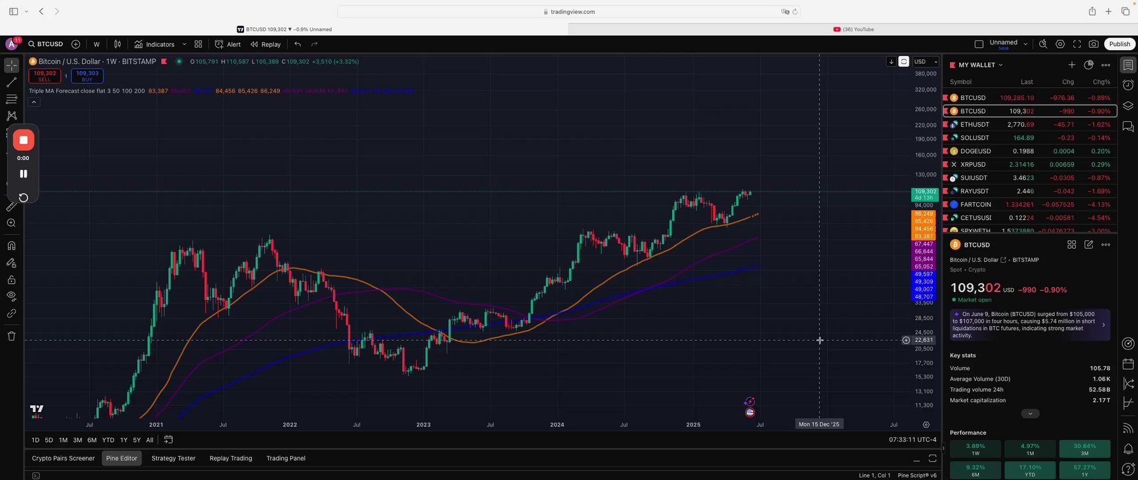Open BTCUSD symbol search
1138x480 pixels.
tap(45, 44)
